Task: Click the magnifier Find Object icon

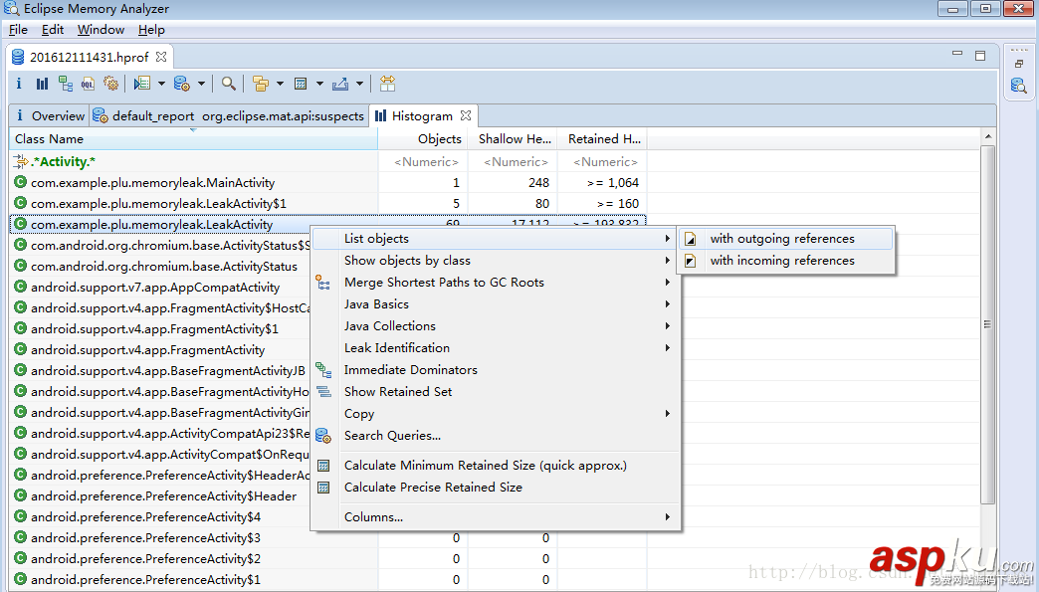Action: pos(229,84)
